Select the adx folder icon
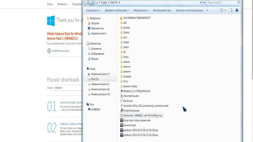This screenshot has height=142, width=253. click(121, 23)
